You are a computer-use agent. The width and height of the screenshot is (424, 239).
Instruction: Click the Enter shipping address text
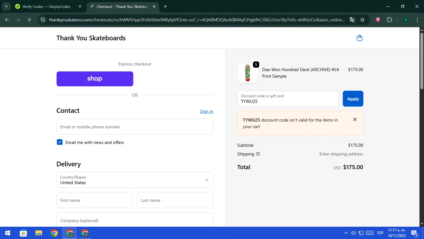(341, 154)
